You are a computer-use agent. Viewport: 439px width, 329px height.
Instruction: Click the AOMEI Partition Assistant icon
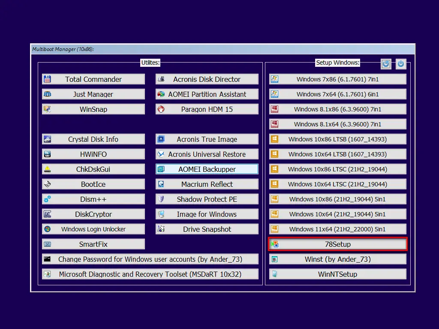point(161,94)
